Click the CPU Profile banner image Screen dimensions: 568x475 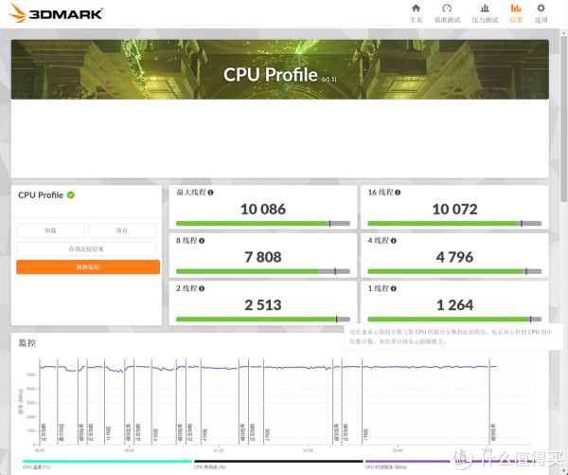tap(279, 69)
